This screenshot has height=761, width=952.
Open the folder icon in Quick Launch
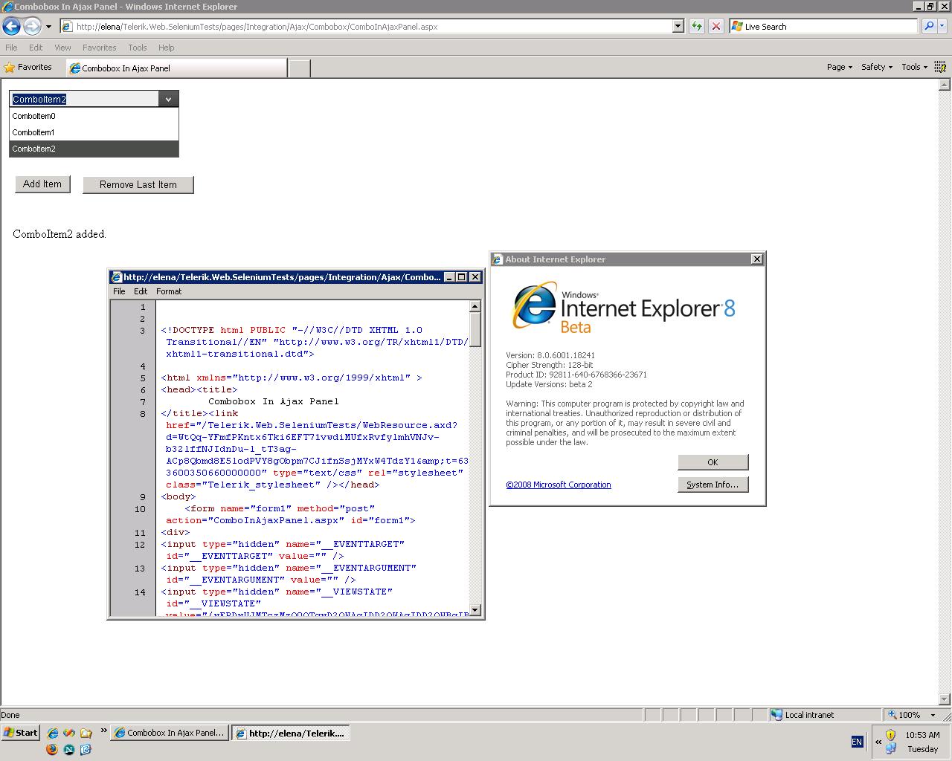point(86,733)
